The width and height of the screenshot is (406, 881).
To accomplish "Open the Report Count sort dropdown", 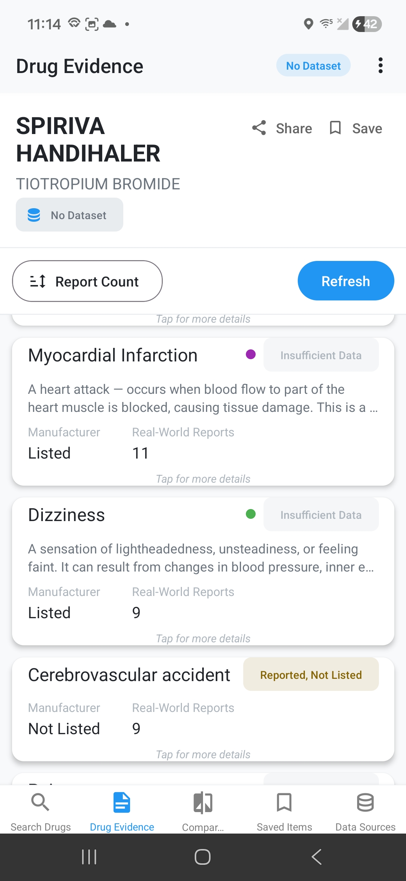I will (x=87, y=281).
